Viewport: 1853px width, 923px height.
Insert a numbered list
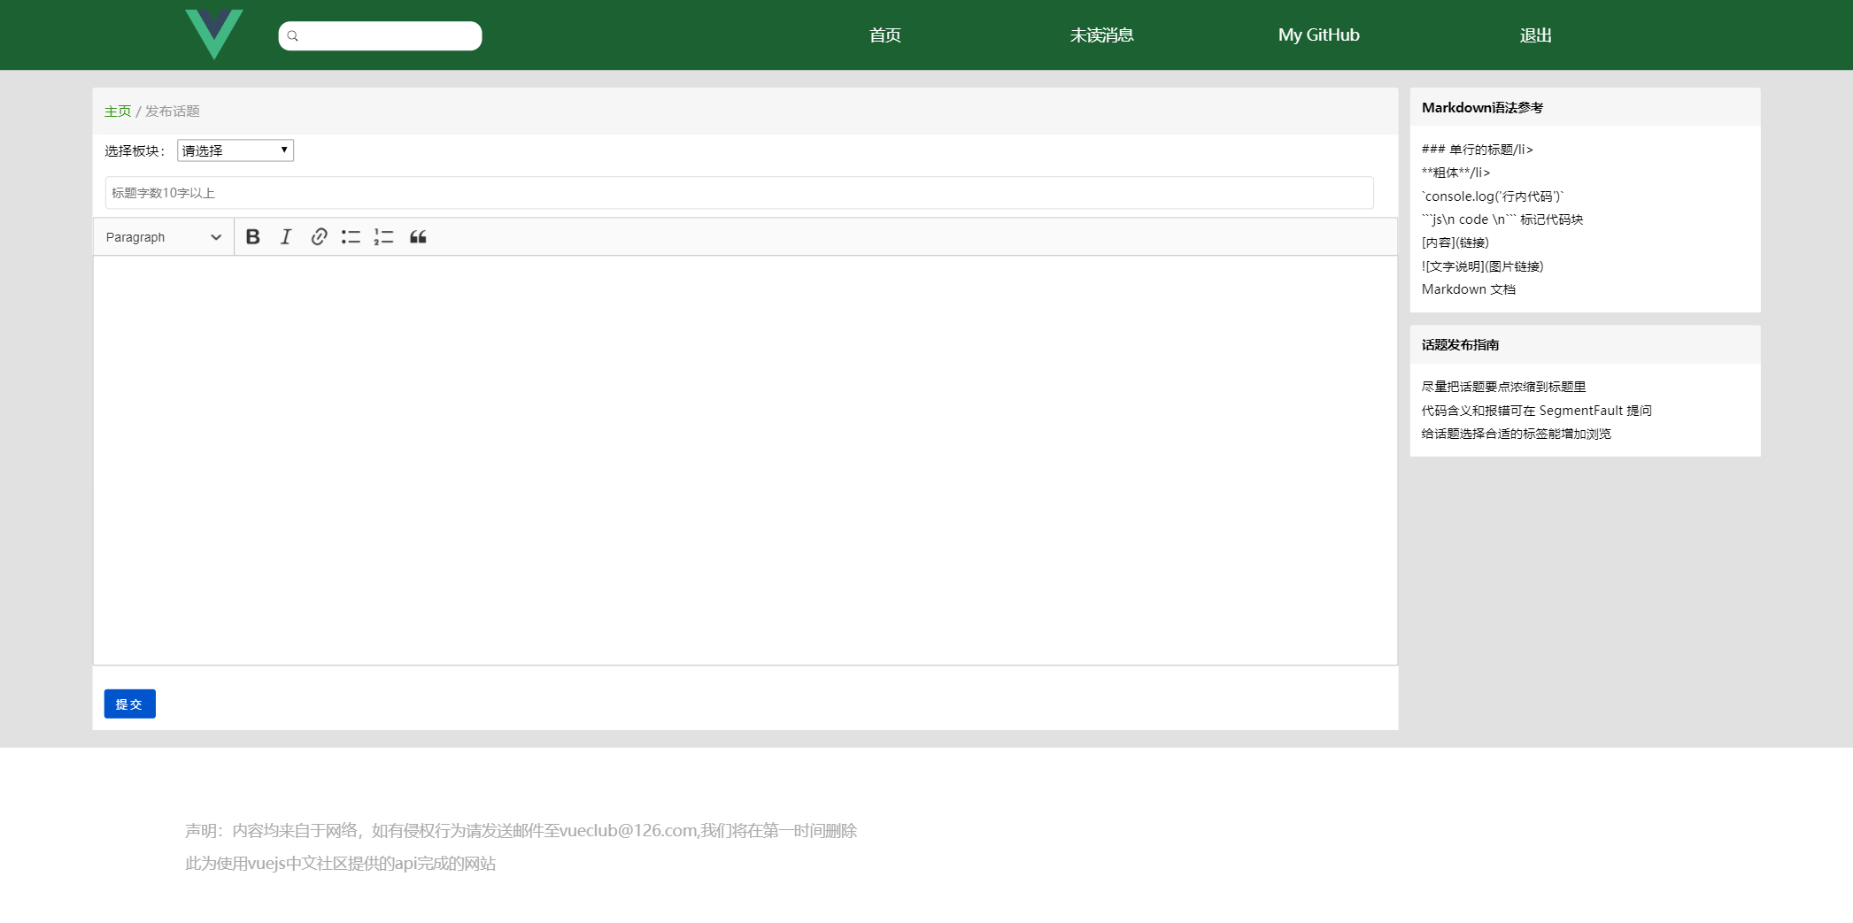(383, 237)
